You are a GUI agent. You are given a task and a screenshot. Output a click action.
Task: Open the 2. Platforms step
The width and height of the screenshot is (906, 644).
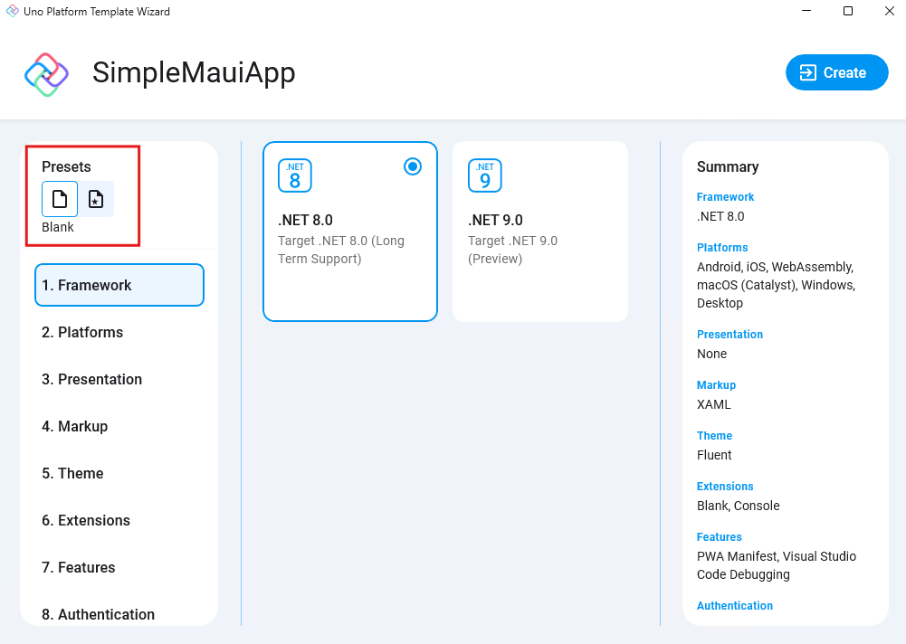(x=81, y=332)
